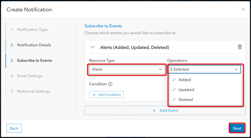251x138 pixels.
Task: Select the Subscribe to Events step
Action: (x=34, y=60)
